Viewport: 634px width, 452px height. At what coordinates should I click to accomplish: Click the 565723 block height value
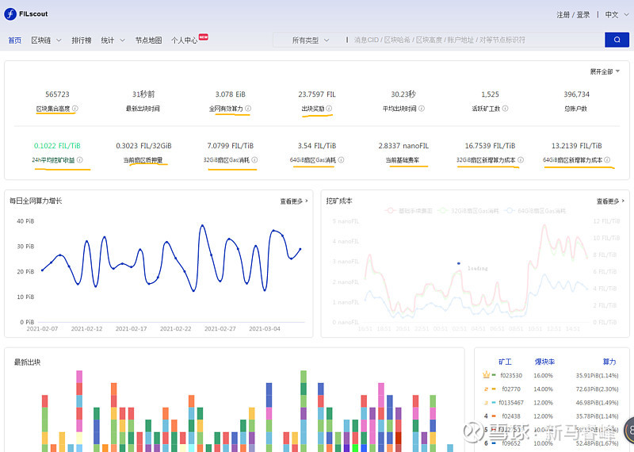[x=57, y=94]
